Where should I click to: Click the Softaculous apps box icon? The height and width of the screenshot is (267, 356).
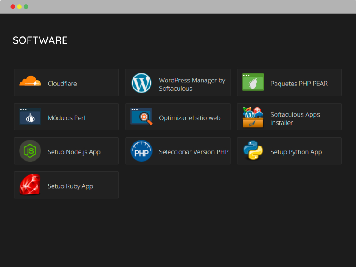(x=253, y=117)
